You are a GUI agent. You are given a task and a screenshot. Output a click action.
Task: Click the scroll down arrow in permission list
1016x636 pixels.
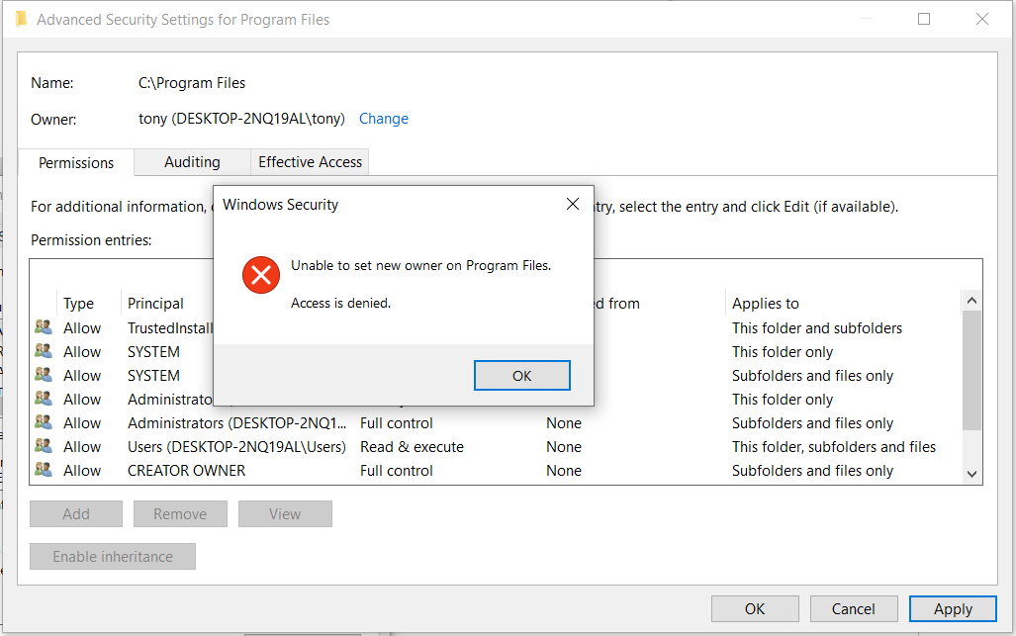pyautogui.click(x=971, y=474)
